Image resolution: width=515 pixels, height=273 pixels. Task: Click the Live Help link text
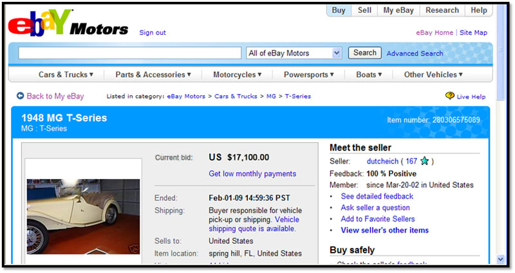click(471, 97)
